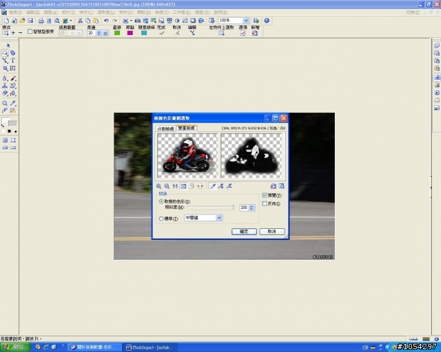Click the 取消 (Cancel) button in dialog
441x352 pixels.
[272, 232]
